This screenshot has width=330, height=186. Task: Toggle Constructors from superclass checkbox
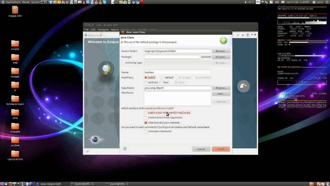[146, 118]
